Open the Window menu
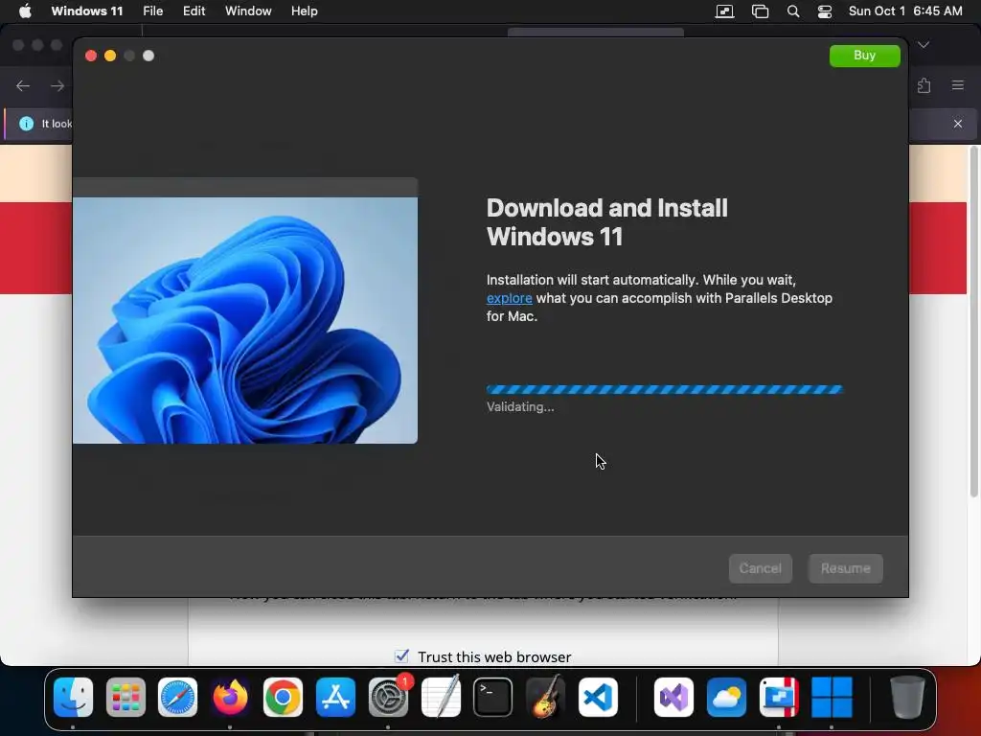Image resolution: width=981 pixels, height=736 pixels. click(x=248, y=11)
